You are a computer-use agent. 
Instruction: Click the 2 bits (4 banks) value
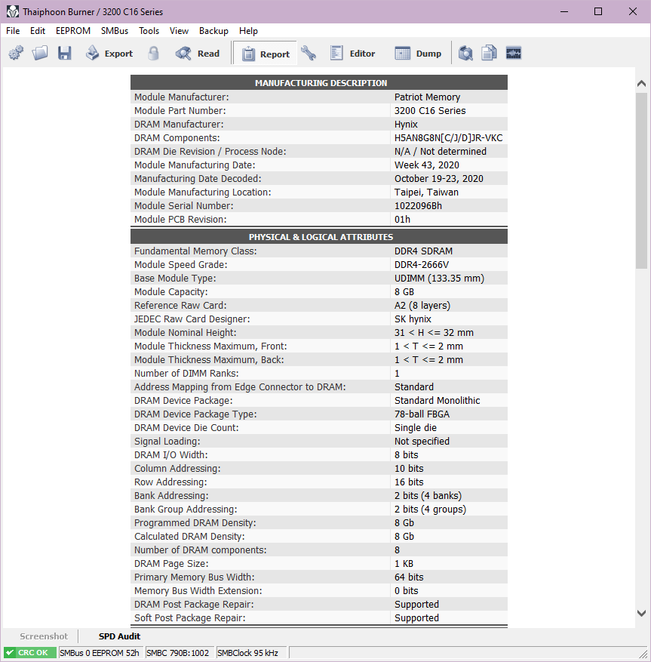click(x=428, y=496)
